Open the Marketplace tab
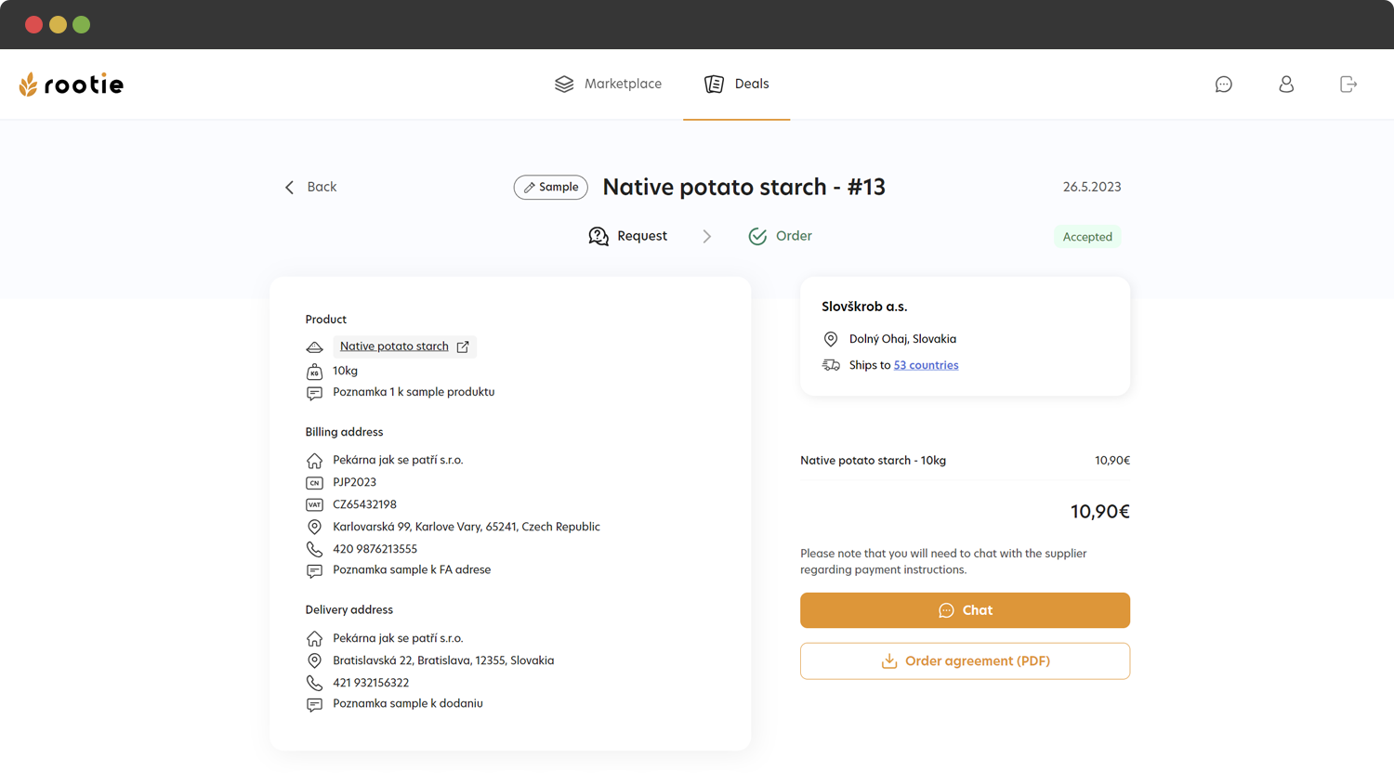The width and height of the screenshot is (1394, 784). click(x=608, y=84)
